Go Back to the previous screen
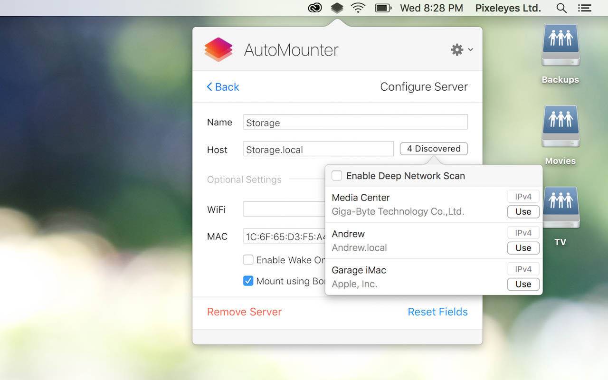This screenshot has width=608, height=380. click(223, 87)
